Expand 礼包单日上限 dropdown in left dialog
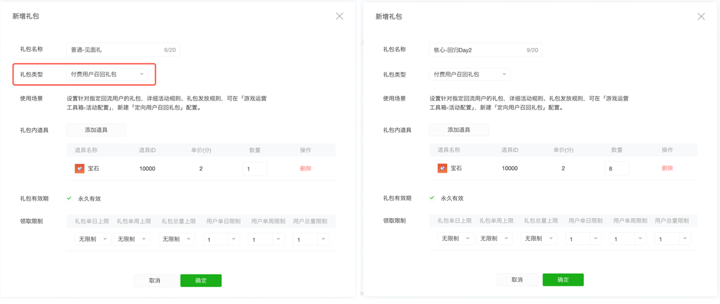Viewport: 720px width, 304px height. click(92, 239)
